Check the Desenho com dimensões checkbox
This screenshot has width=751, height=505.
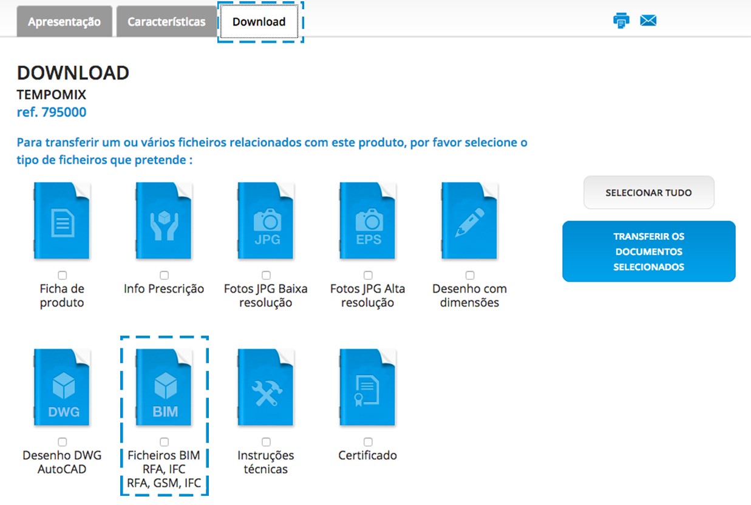pyautogui.click(x=470, y=276)
